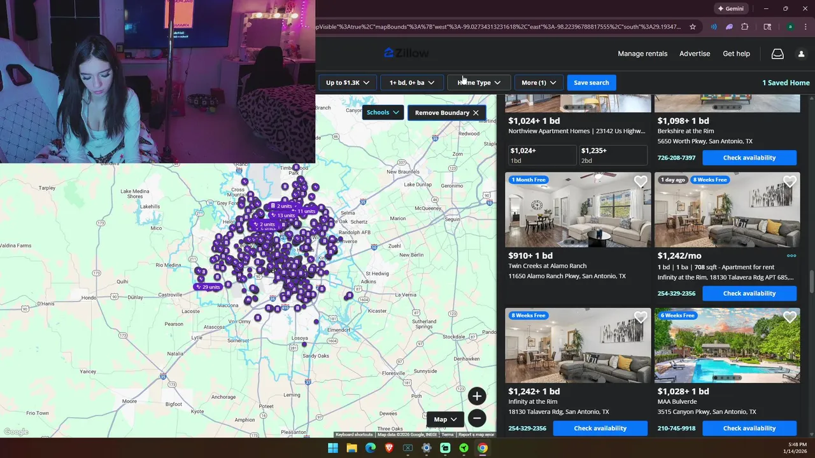This screenshot has width=815, height=458.
Task: Check availability next to 254-329-2356 bottom listing
Action: coord(600,428)
